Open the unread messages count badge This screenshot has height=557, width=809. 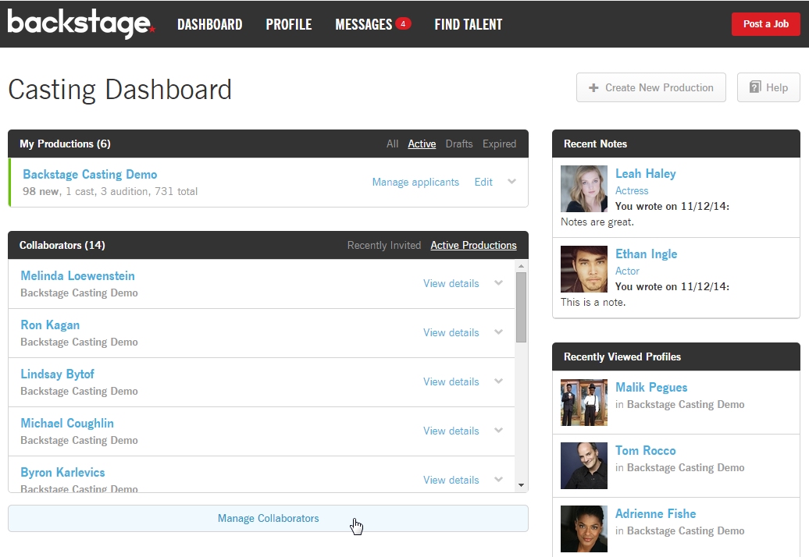pos(403,23)
